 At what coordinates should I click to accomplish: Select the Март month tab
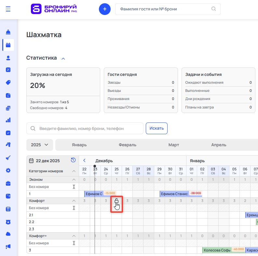point(174,145)
